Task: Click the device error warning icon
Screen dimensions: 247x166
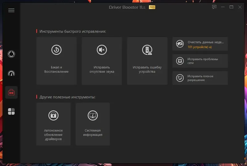Action: [x=147, y=50]
